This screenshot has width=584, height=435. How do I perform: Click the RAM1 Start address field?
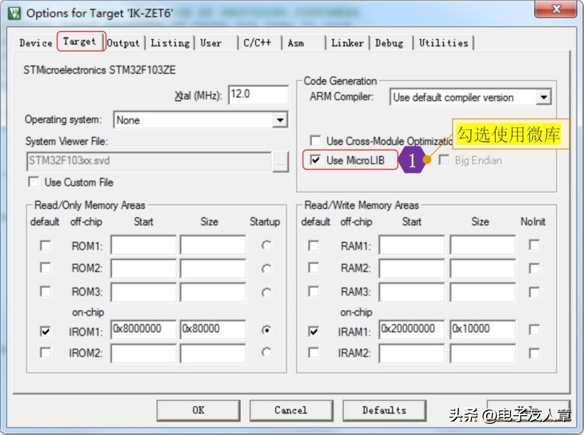412,245
